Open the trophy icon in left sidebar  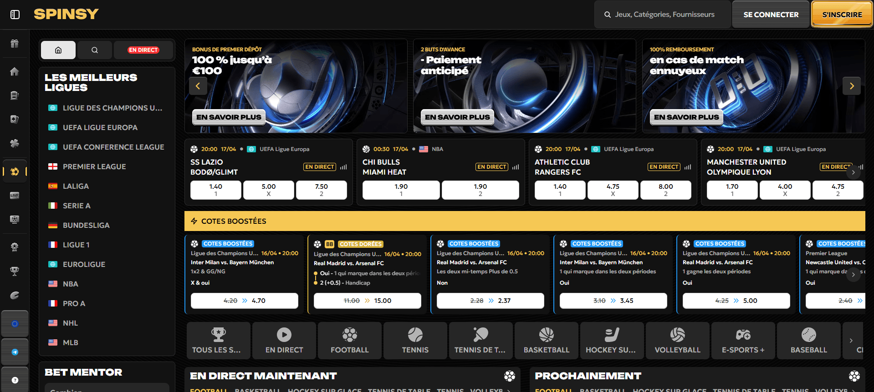click(15, 271)
